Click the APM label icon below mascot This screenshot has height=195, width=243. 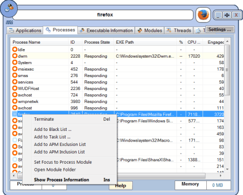(9, 22)
